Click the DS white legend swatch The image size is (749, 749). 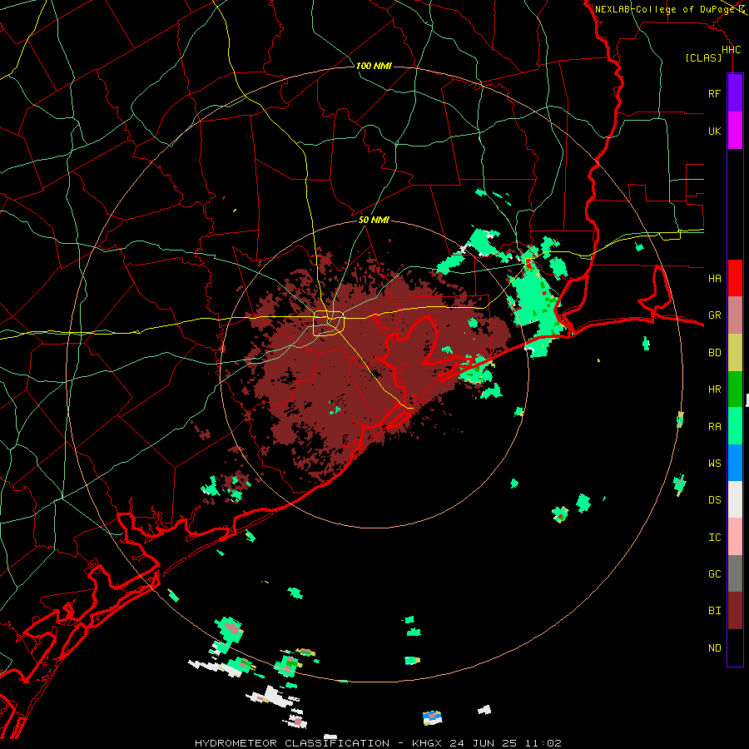(x=735, y=499)
